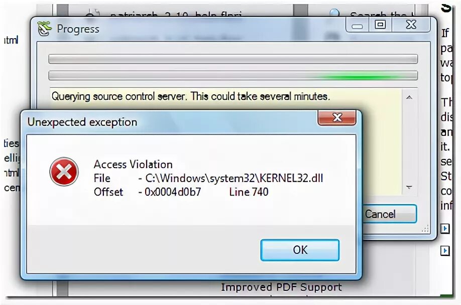Click the 'Querying source control server' message
The width and height of the screenshot is (461, 305).
point(190,96)
